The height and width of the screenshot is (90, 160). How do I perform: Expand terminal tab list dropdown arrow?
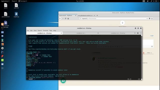pyautogui.click(x=141, y=33)
